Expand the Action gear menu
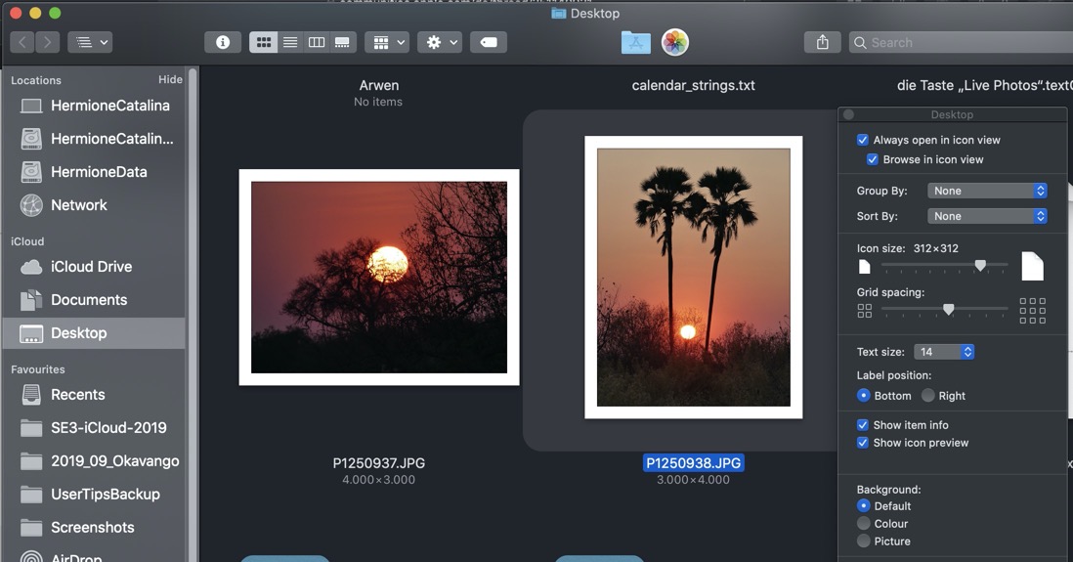Image resolution: width=1073 pixels, height=562 pixels. 439,42
